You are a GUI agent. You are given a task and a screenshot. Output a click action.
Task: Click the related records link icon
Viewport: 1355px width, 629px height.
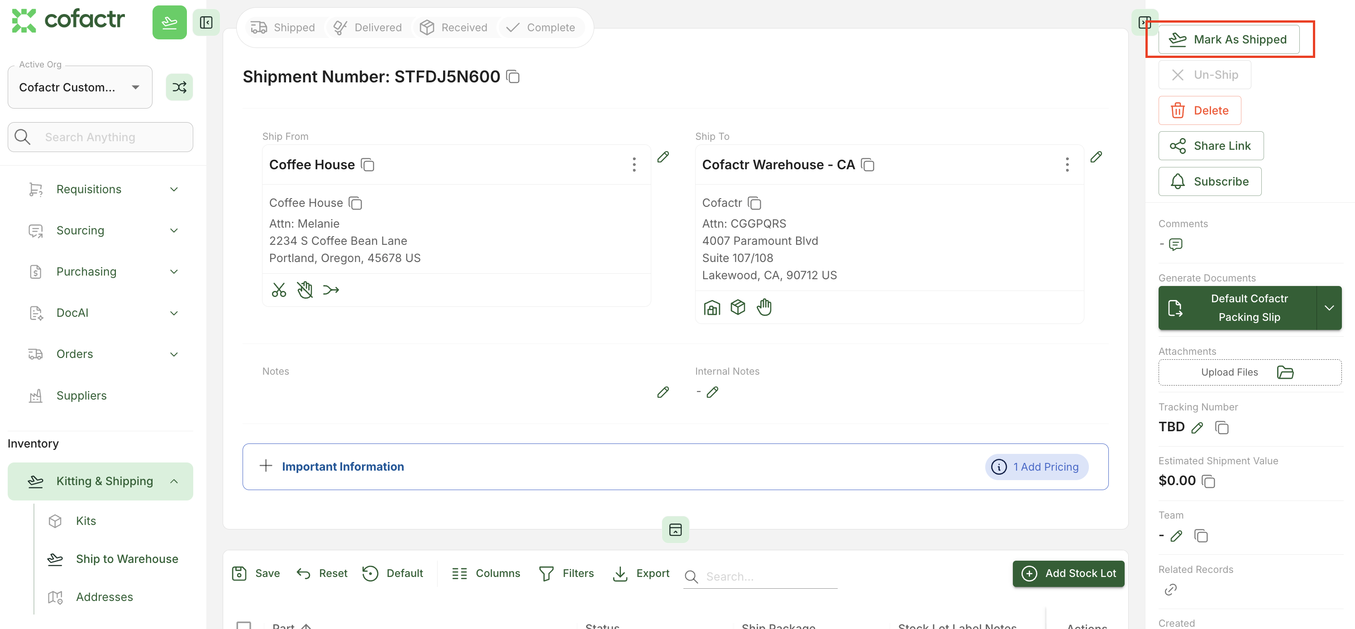point(1170,590)
